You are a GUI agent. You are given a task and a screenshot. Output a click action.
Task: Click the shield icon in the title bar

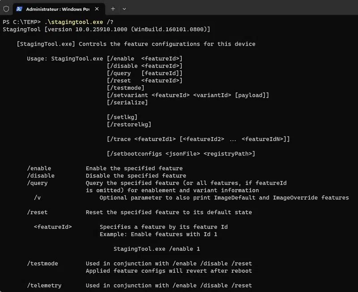tap(6, 9)
